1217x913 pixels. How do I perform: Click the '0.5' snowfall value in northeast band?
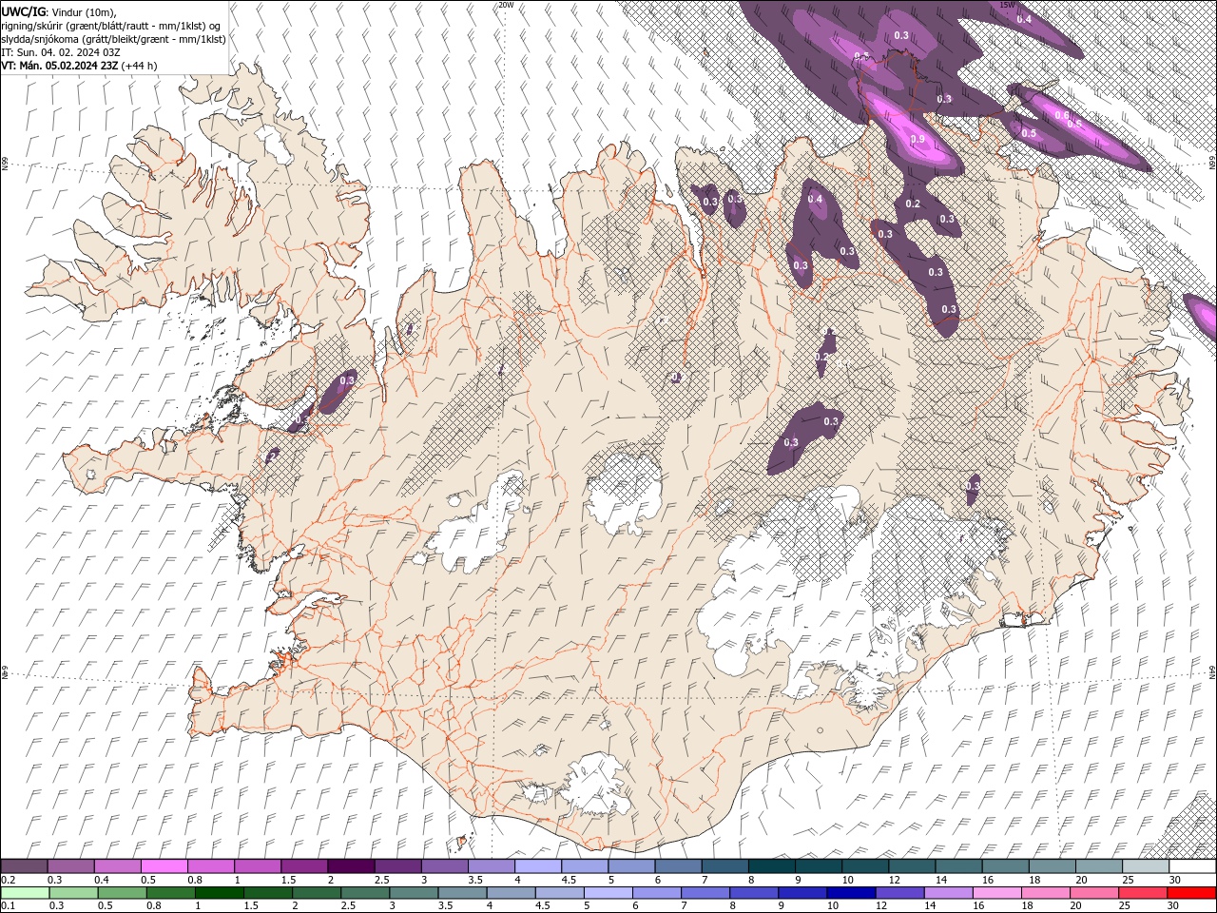coord(1029,133)
